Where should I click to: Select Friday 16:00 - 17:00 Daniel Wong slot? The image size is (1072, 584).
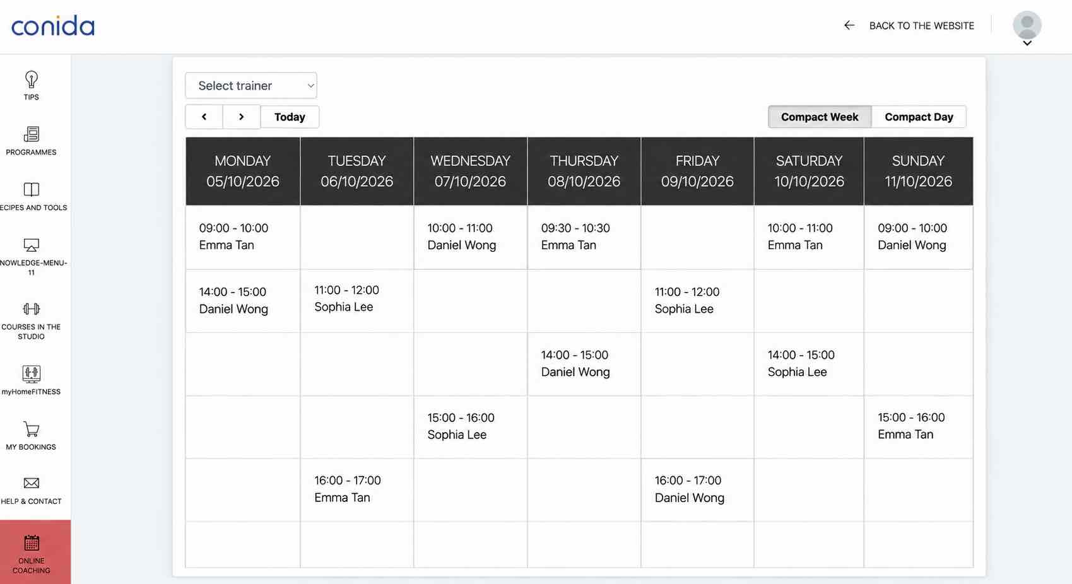[x=697, y=489]
